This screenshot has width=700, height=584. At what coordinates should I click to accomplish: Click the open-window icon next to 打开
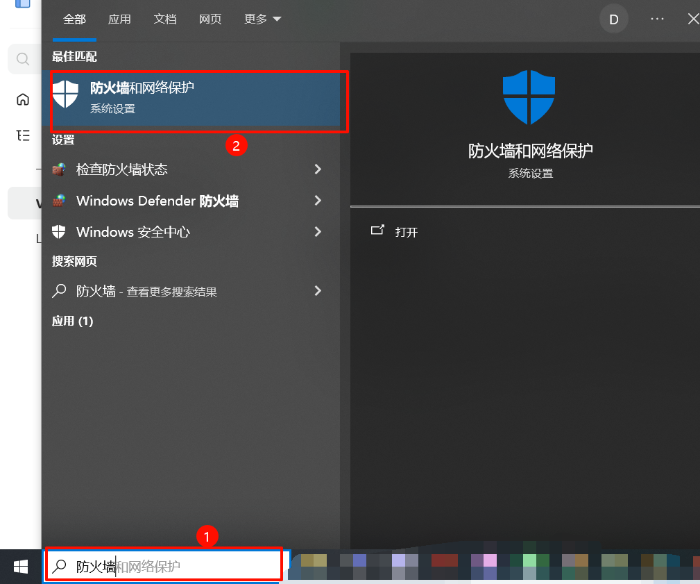tap(377, 230)
